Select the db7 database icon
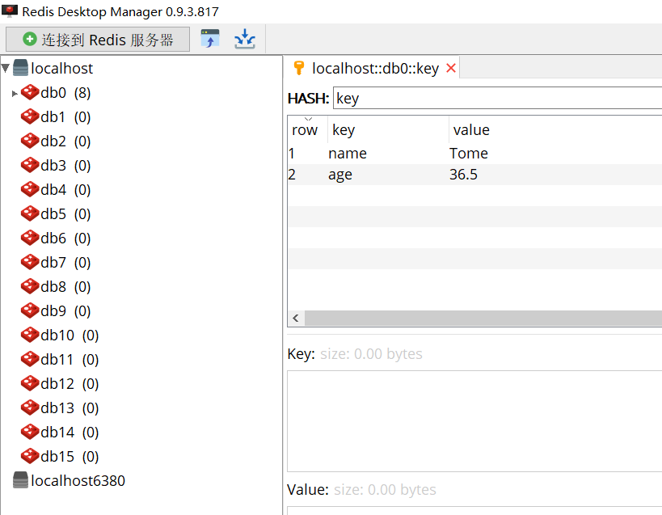 tap(30, 262)
